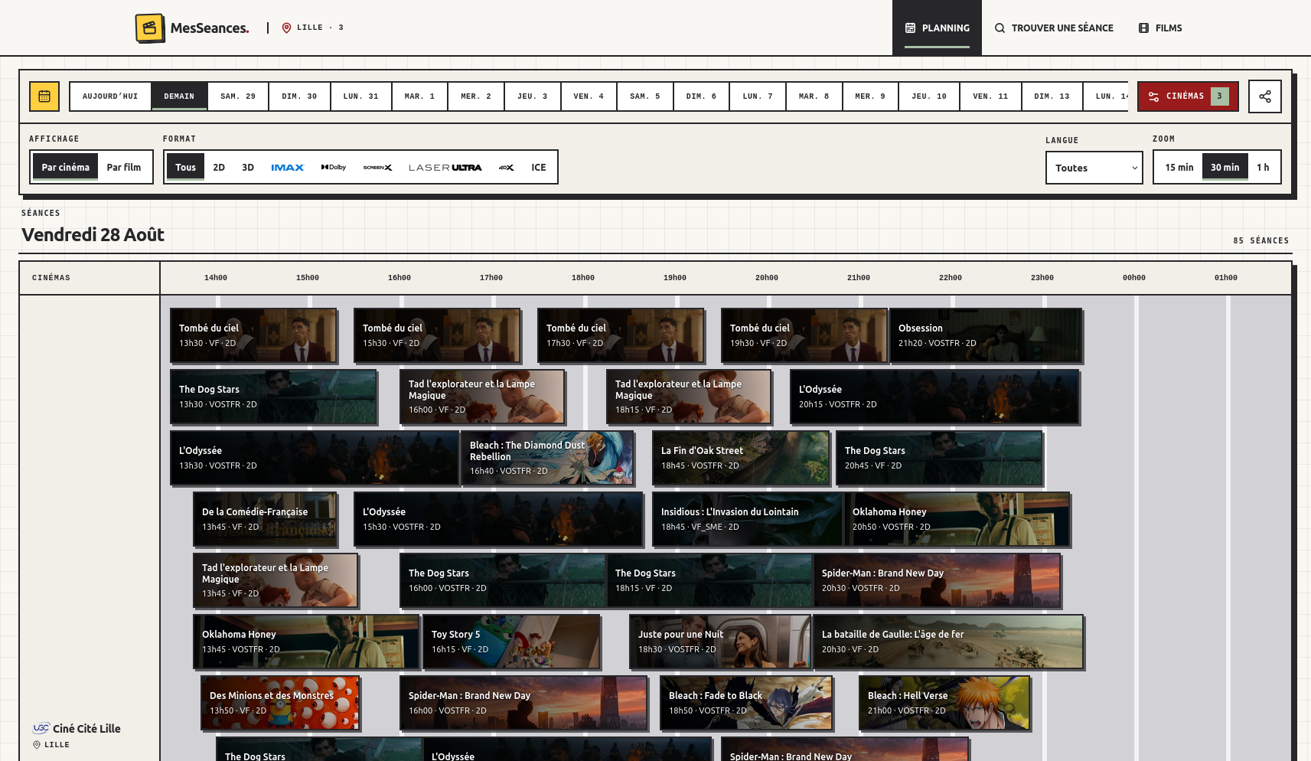1311x761 pixels.
Task: Select the Dim. 13 date tab
Action: click(1052, 96)
